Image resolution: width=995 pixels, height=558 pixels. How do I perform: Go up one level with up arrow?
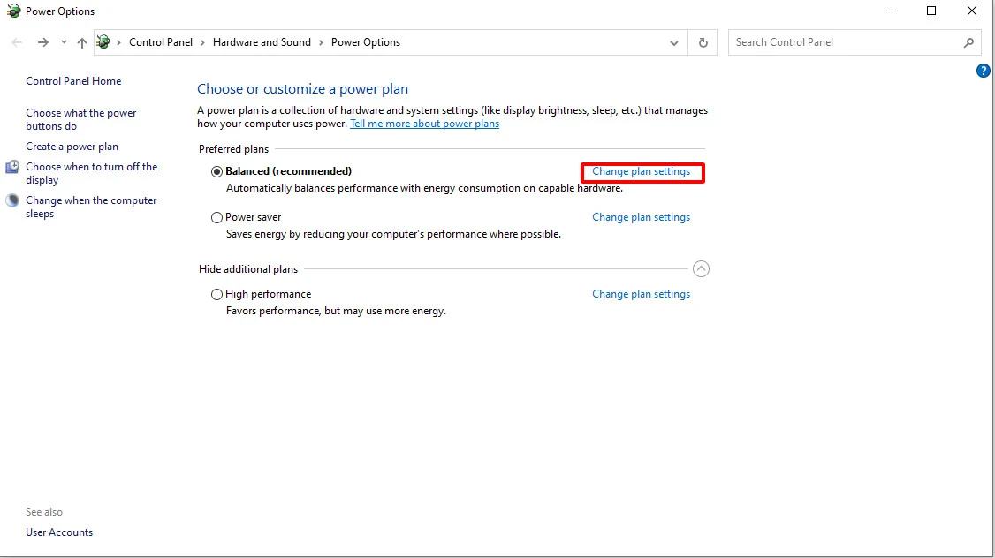(82, 42)
